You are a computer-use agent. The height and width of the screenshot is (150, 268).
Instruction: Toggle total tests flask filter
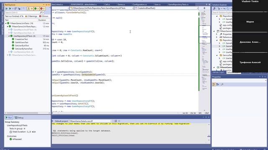[x=30, y=8]
